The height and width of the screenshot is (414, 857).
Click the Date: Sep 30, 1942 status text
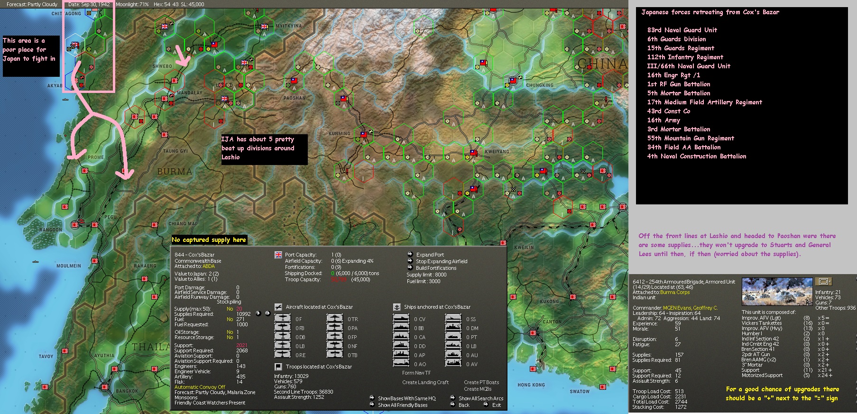[89, 4]
